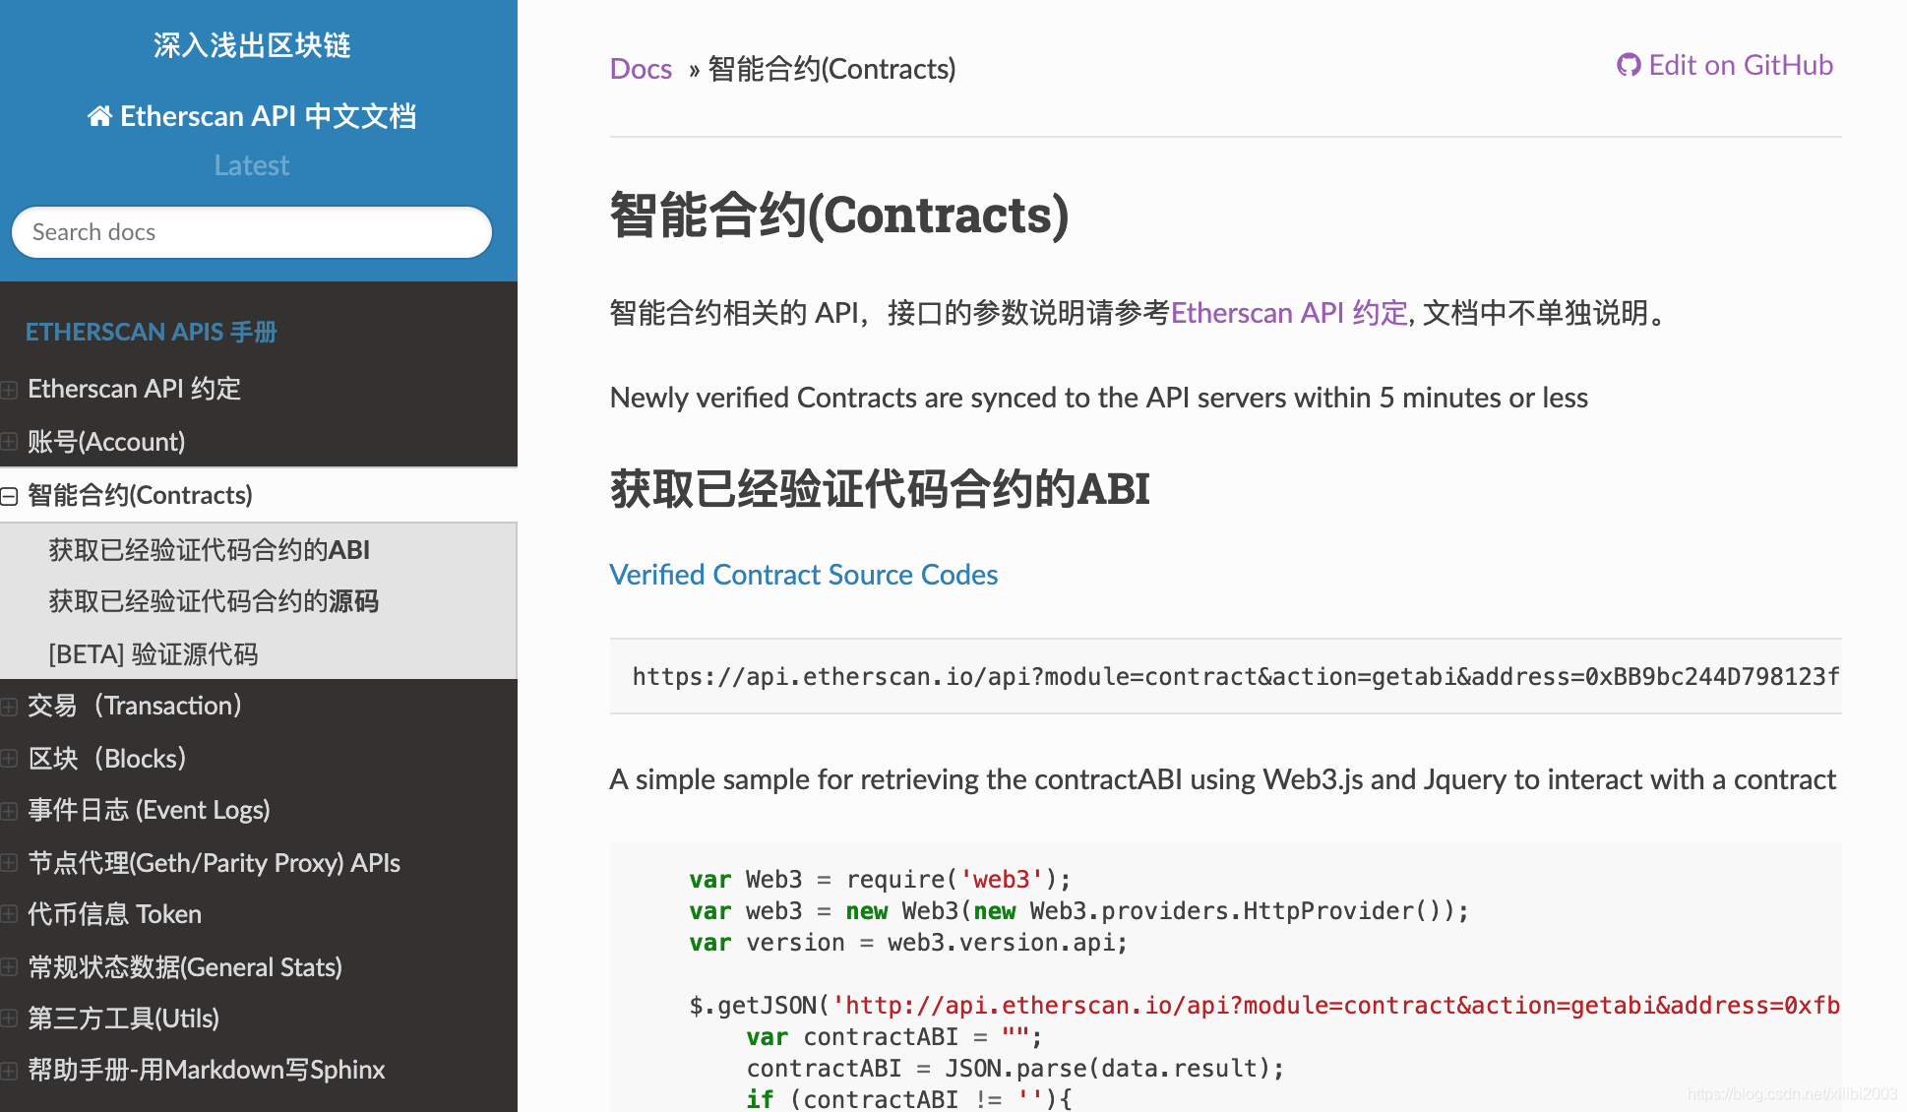Click inside the Search docs input field
Viewport: 1907px width, 1112px height.
point(252,231)
